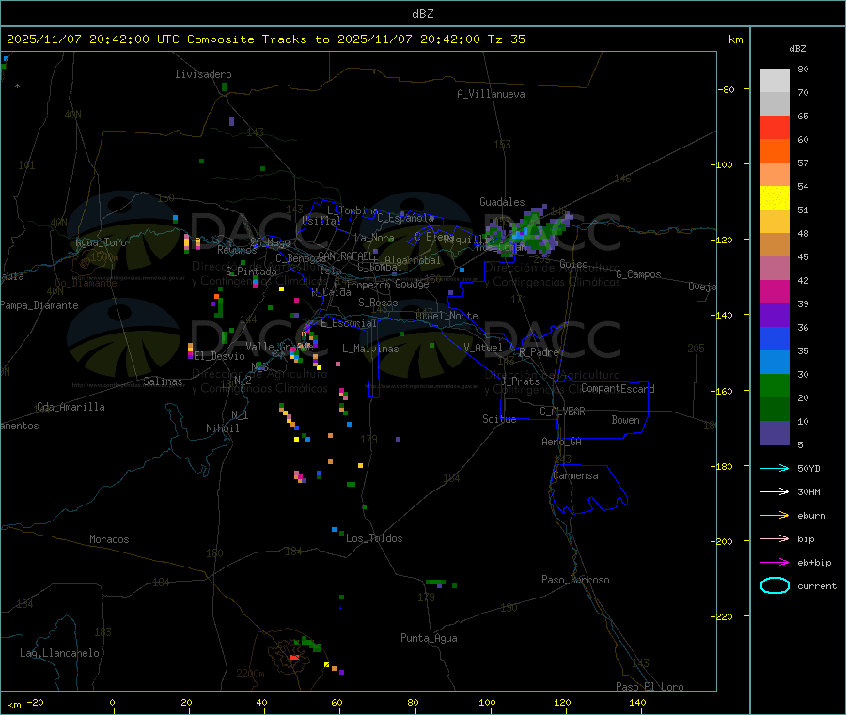Viewport: 846px width, 715px height.
Task: Click the blue 35-36 dBZ color swatch
Action: [x=775, y=338]
